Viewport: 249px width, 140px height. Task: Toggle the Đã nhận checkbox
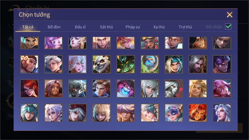click(x=228, y=27)
